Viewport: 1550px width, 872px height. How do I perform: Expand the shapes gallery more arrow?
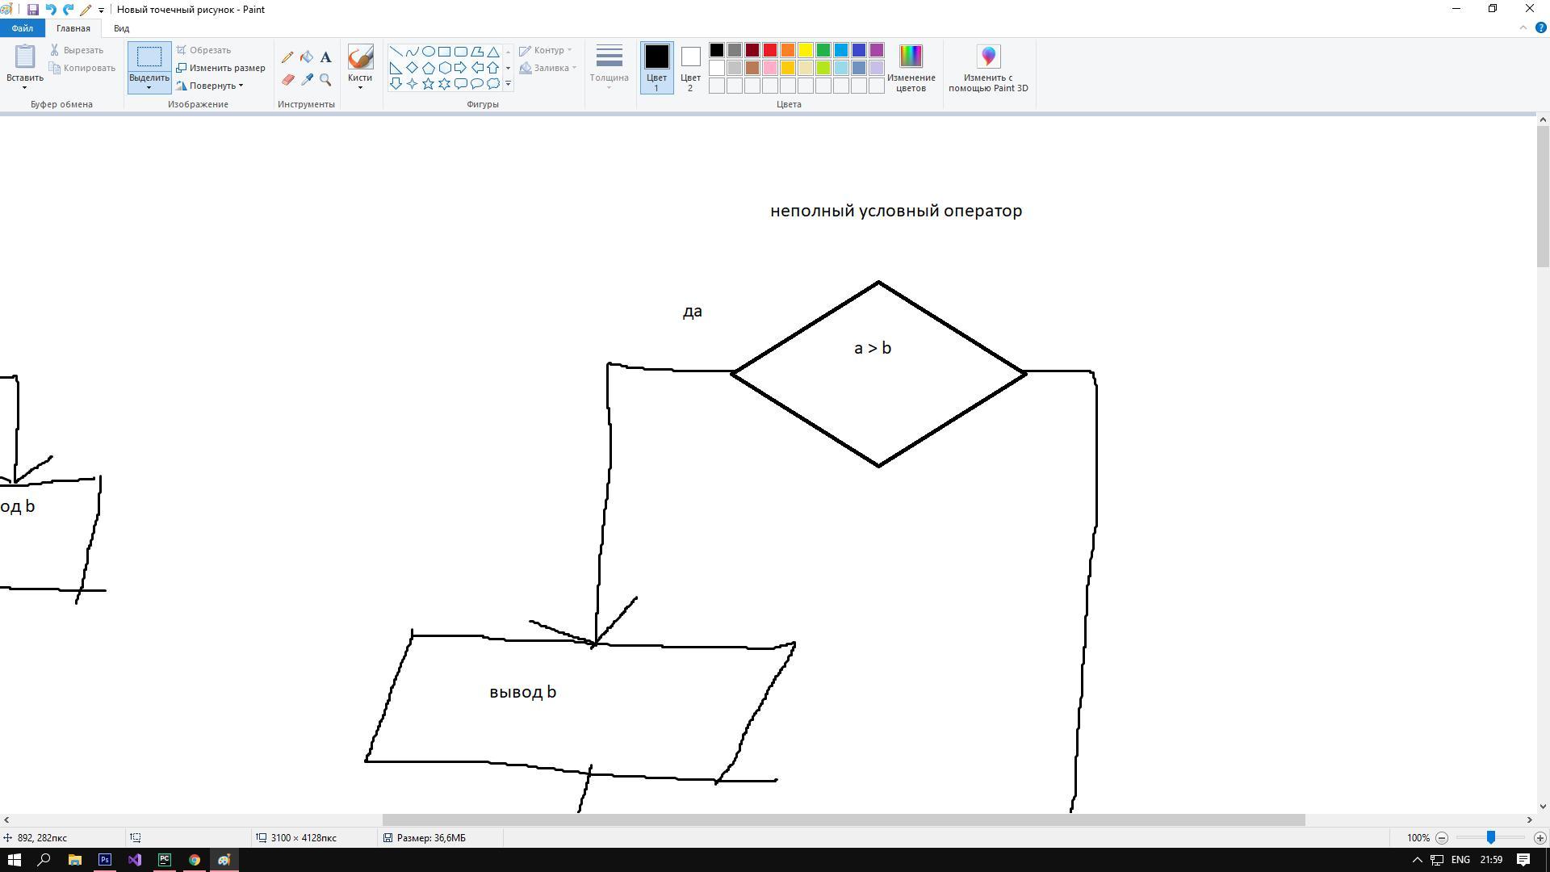pyautogui.click(x=508, y=84)
